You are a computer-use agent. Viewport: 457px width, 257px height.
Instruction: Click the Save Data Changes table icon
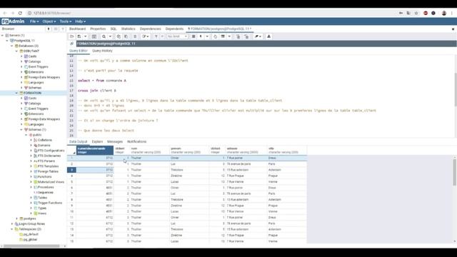[94, 36]
